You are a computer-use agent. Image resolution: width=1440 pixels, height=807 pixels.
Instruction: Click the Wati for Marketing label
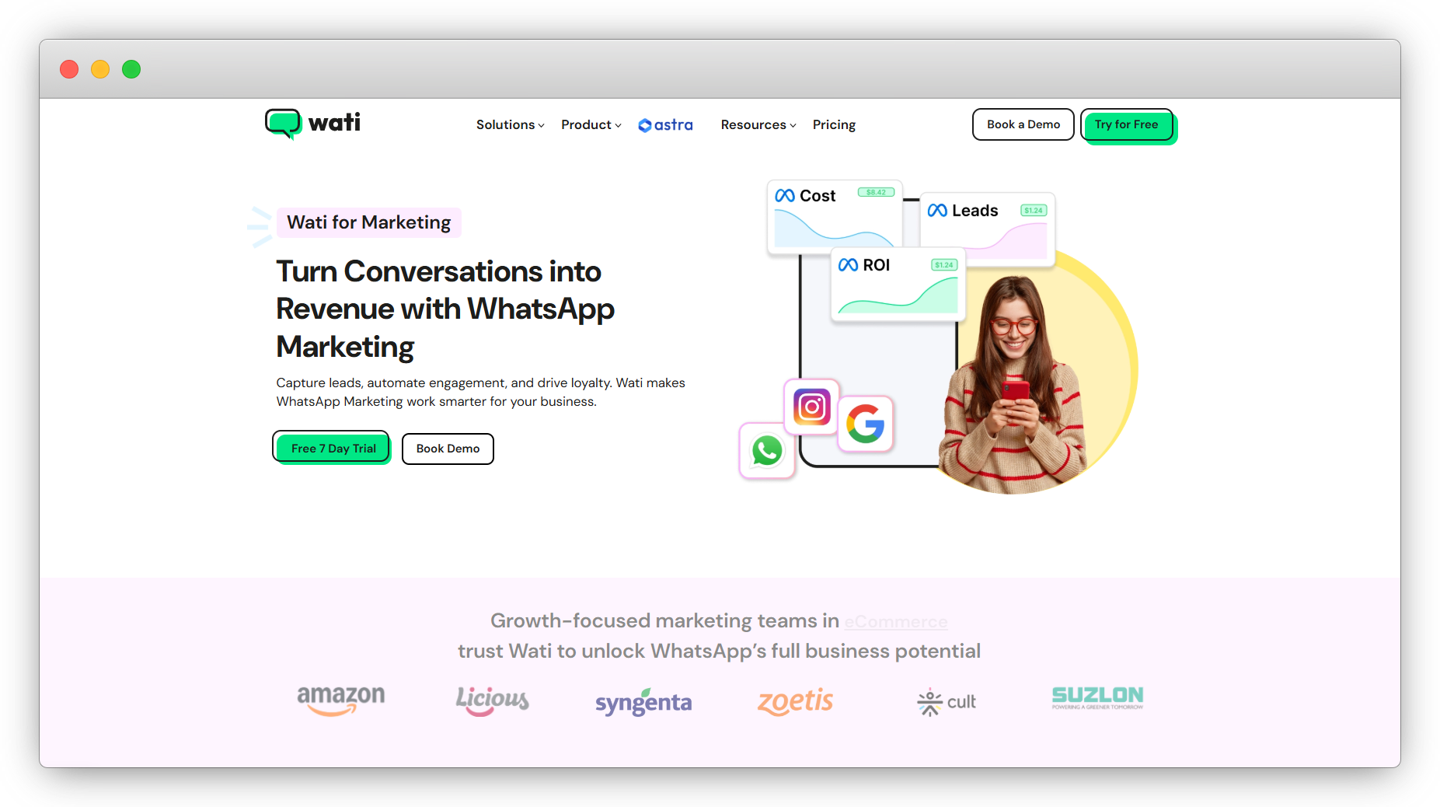[369, 222]
